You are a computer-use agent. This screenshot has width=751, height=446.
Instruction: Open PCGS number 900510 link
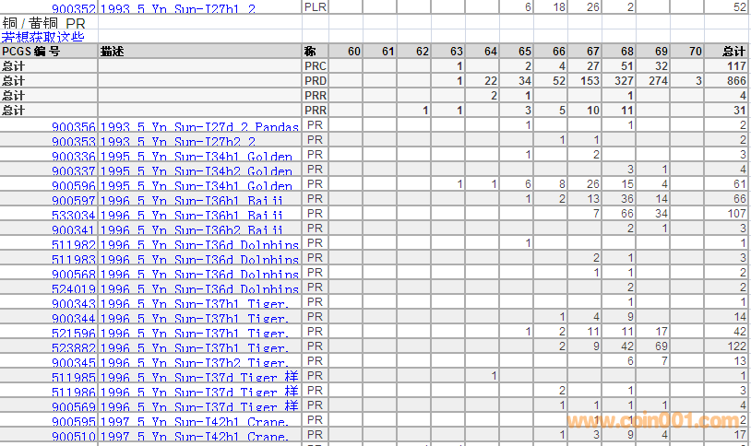[74, 436]
